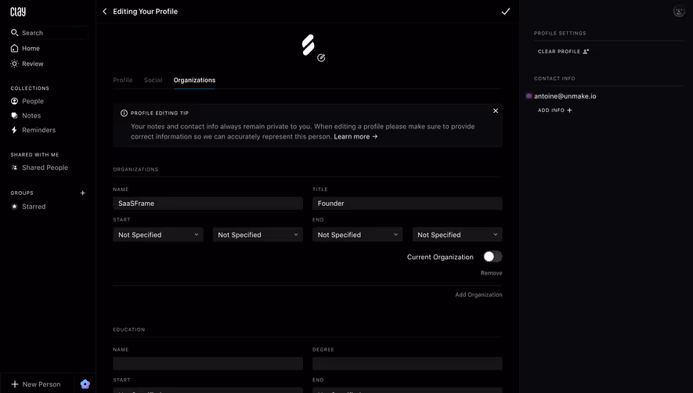Follow the Learn more link

pyautogui.click(x=356, y=136)
